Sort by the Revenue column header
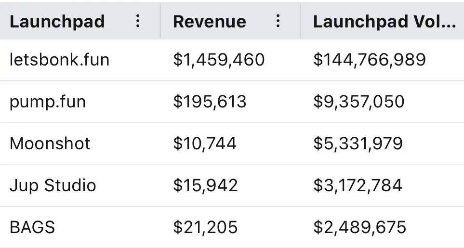Viewport: 464px width, 248px height. pyautogui.click(x=210, y=22)
